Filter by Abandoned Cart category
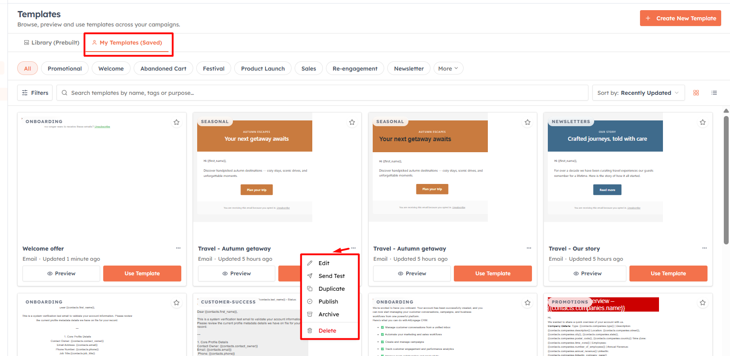Image resolution: width=730 pixels, height=356 pixels. [x=163, y=68]
